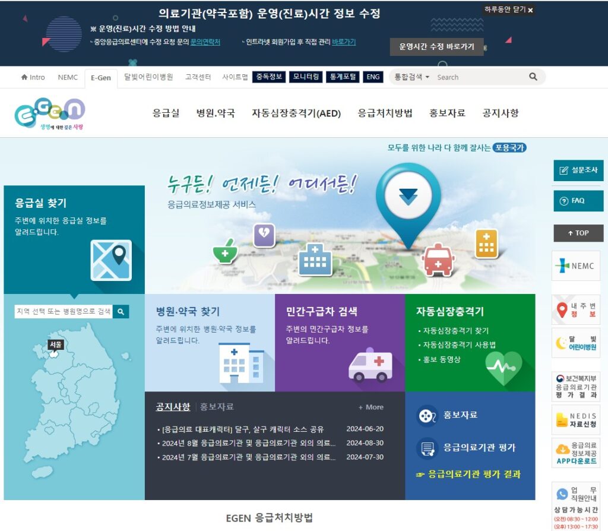Screen dimensions: 608x531
Task: Open the 내 주변 정보 sidebar banner
Action: (x=576, y=309)
